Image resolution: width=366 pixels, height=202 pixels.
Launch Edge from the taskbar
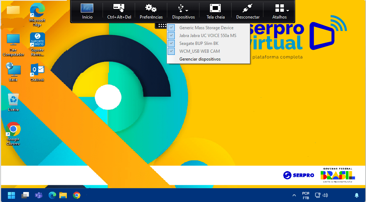[x=52, y=195]
